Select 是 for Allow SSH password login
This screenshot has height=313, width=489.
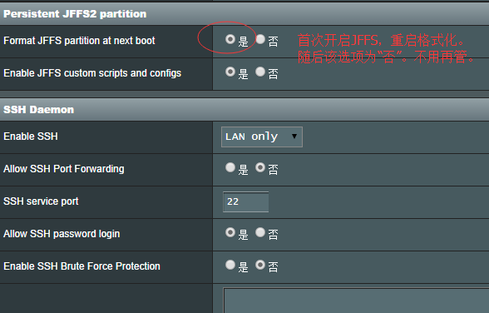click(230, 232)
